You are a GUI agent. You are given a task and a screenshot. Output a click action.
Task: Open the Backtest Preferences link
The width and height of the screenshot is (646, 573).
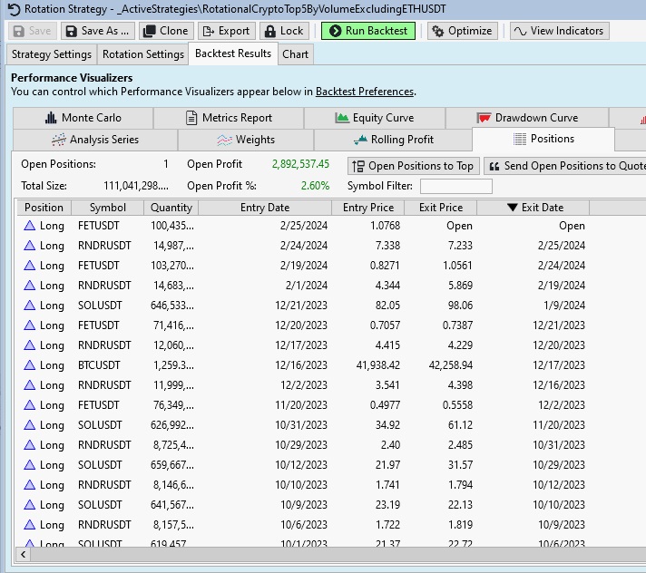pyautogui.click(x=365, y=92)
